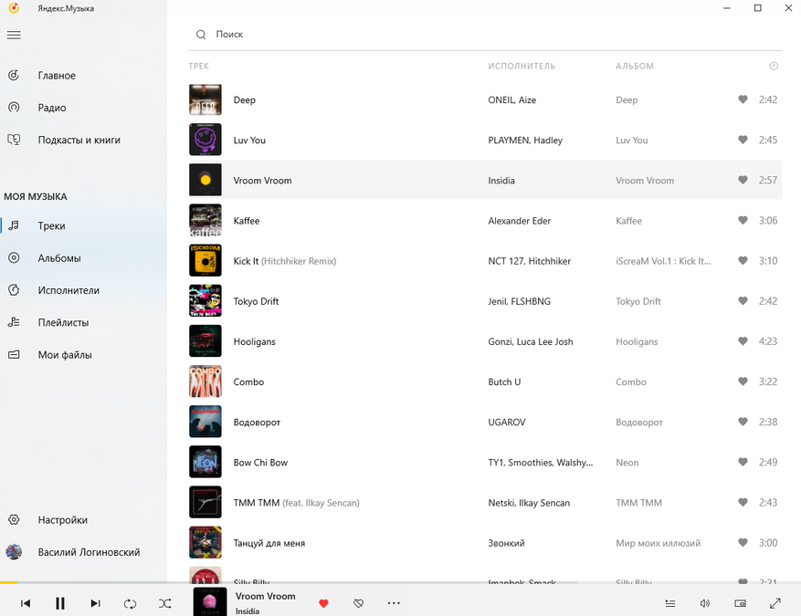Click Insidia artist in player bar
The height and width of the screenshot is (616, 801).
(x=248, y=611)
